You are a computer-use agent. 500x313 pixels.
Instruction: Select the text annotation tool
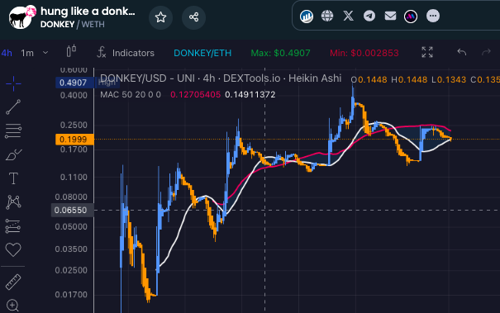click(13, 178)
